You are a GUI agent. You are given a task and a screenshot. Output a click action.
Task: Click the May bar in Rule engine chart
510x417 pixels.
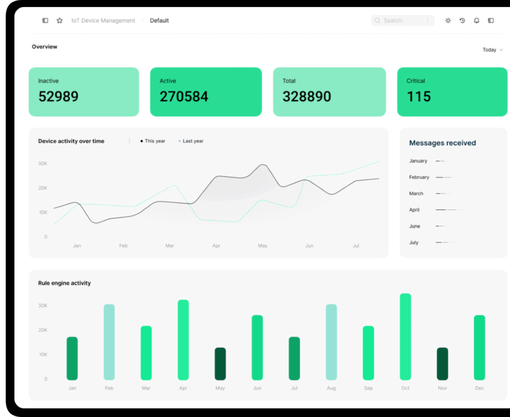(220, 364)
